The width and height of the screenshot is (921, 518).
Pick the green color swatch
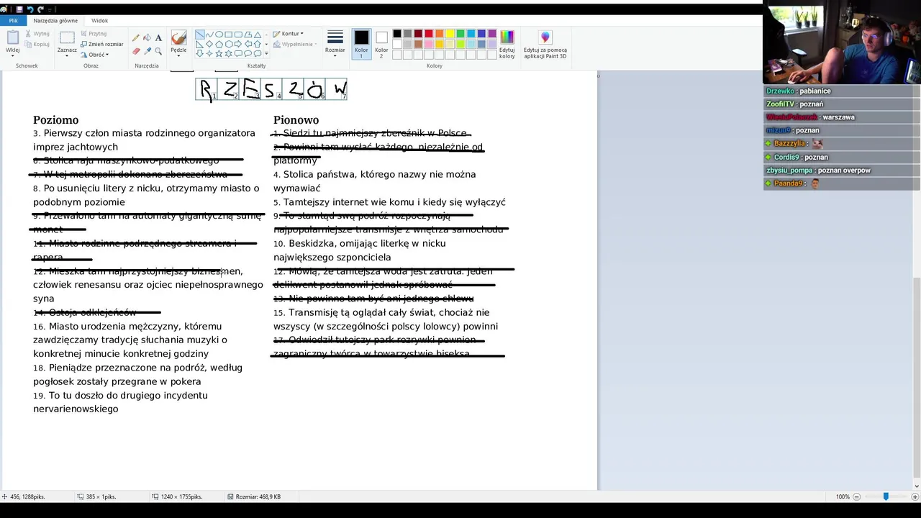click(x=460, y=34)
